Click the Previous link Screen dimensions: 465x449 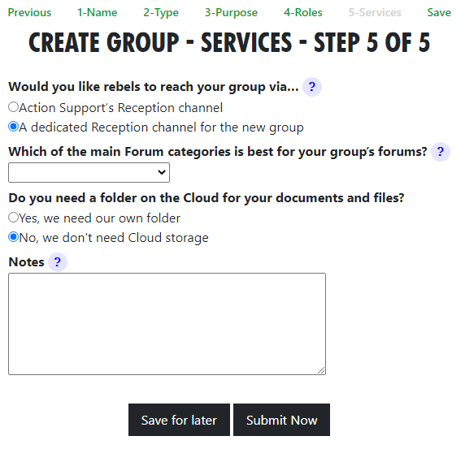coord(29,12)
